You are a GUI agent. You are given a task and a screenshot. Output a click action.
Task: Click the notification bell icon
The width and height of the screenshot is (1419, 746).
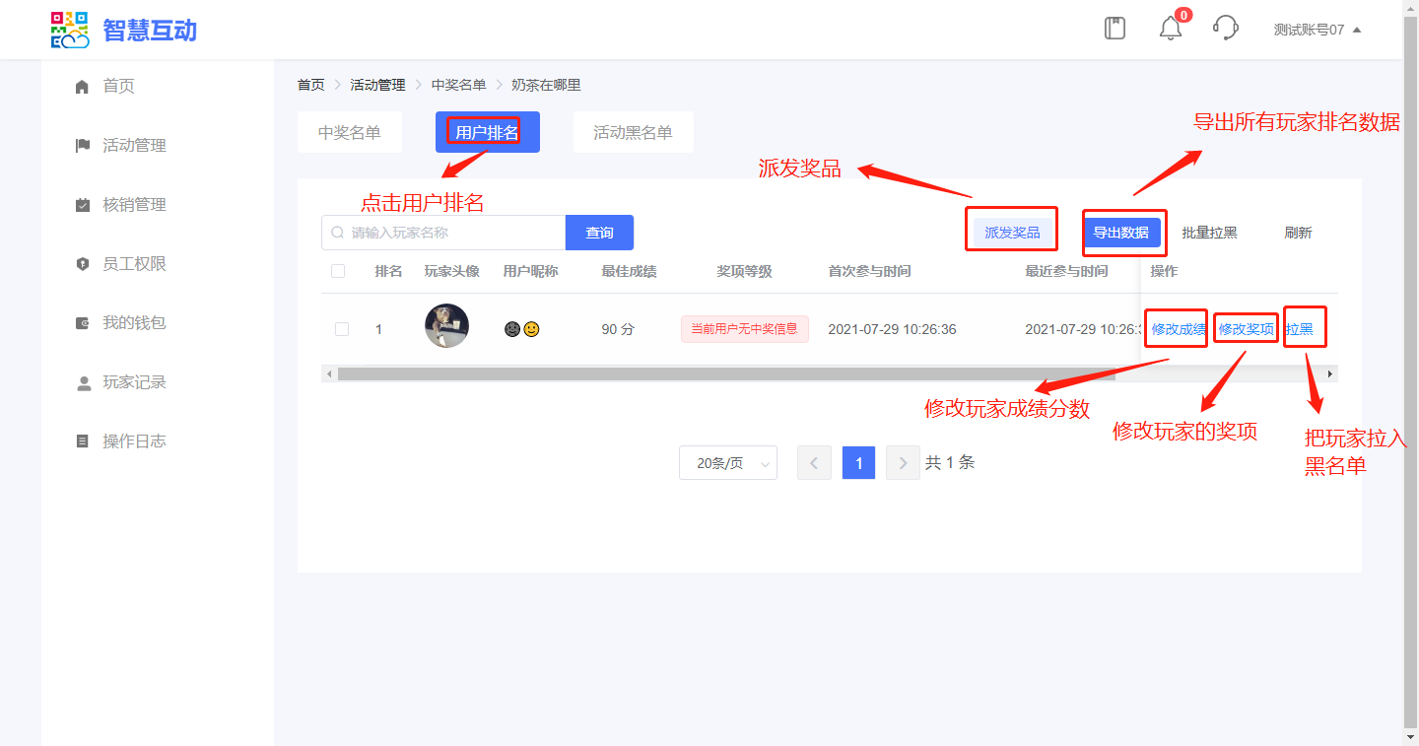(1171, 29)
